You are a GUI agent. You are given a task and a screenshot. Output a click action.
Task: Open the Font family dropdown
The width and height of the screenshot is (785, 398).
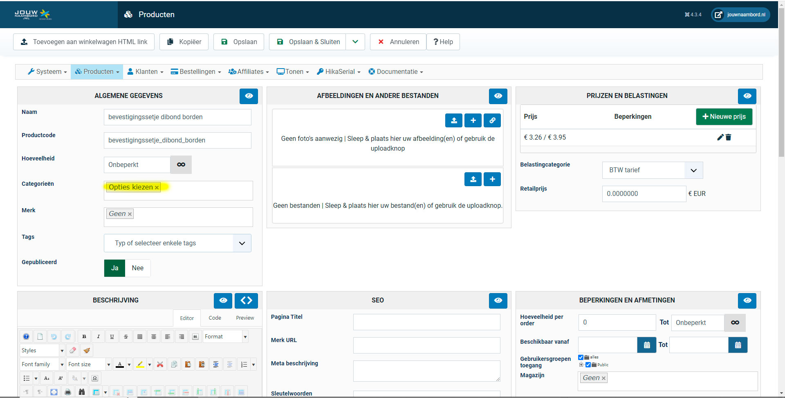point(43,364)
